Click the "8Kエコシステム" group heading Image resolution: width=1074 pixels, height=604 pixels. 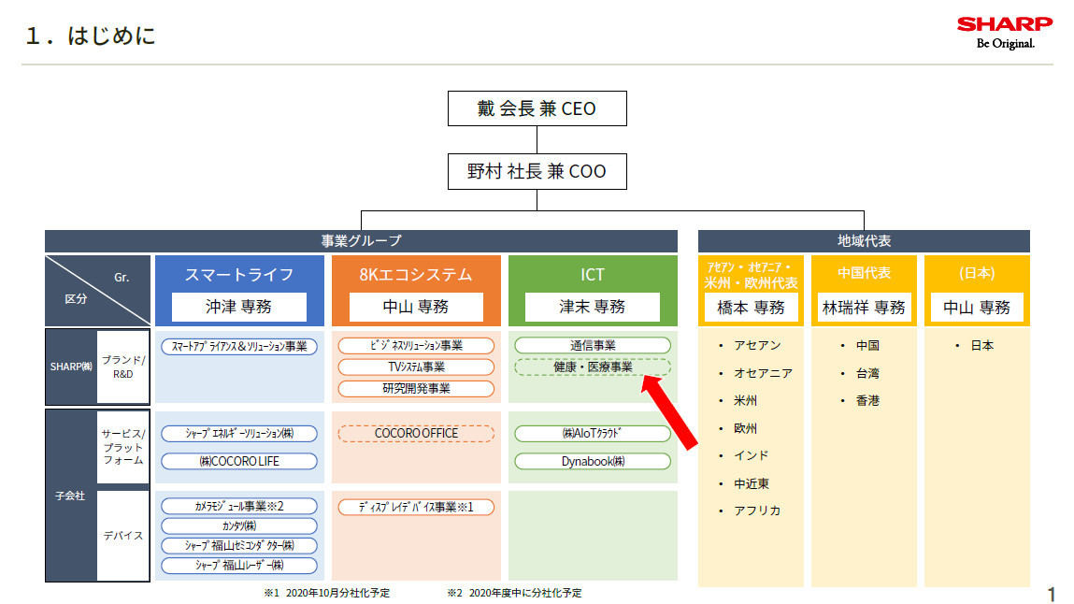[416, 275]
